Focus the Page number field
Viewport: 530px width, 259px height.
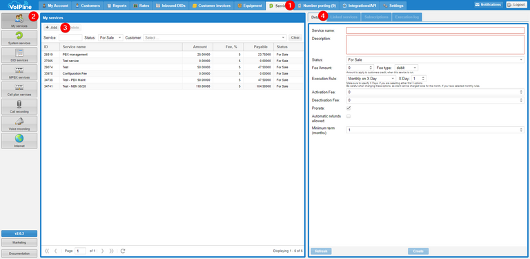coord(80,251)
